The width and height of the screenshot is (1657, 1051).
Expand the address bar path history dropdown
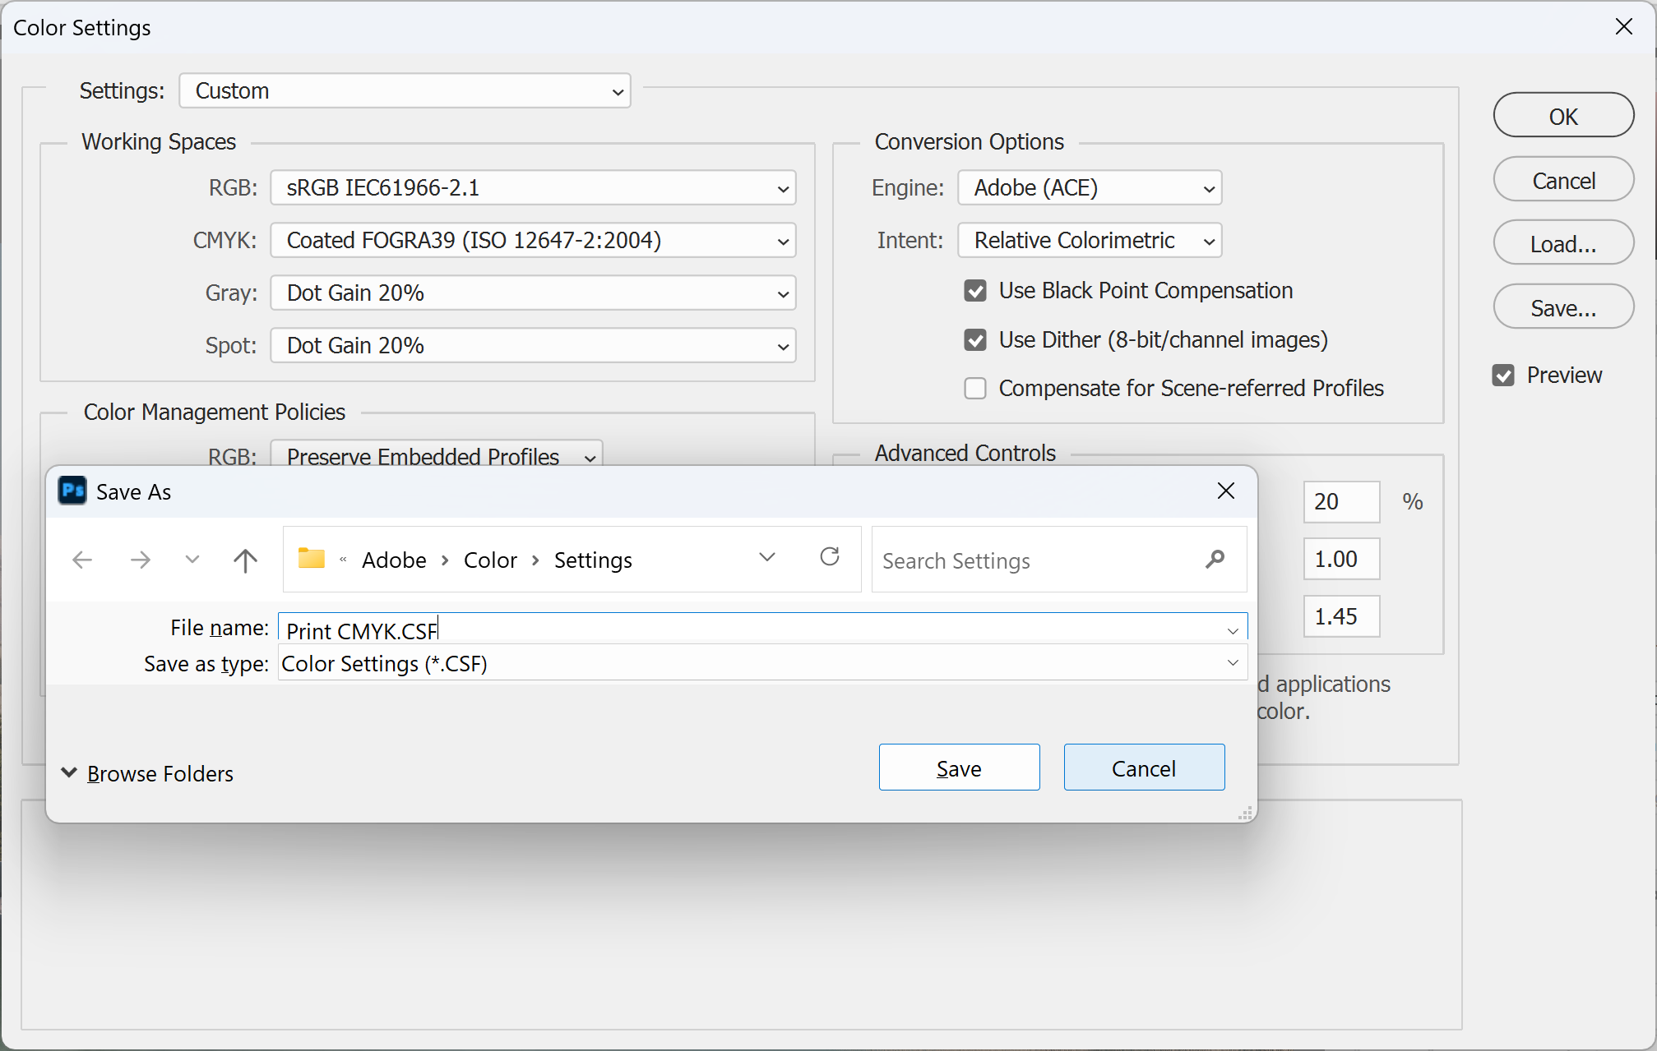click(767, 557)
